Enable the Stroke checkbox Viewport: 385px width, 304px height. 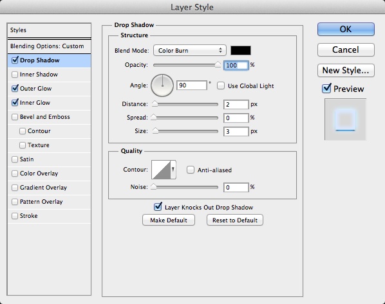click(x=15, y=216)
